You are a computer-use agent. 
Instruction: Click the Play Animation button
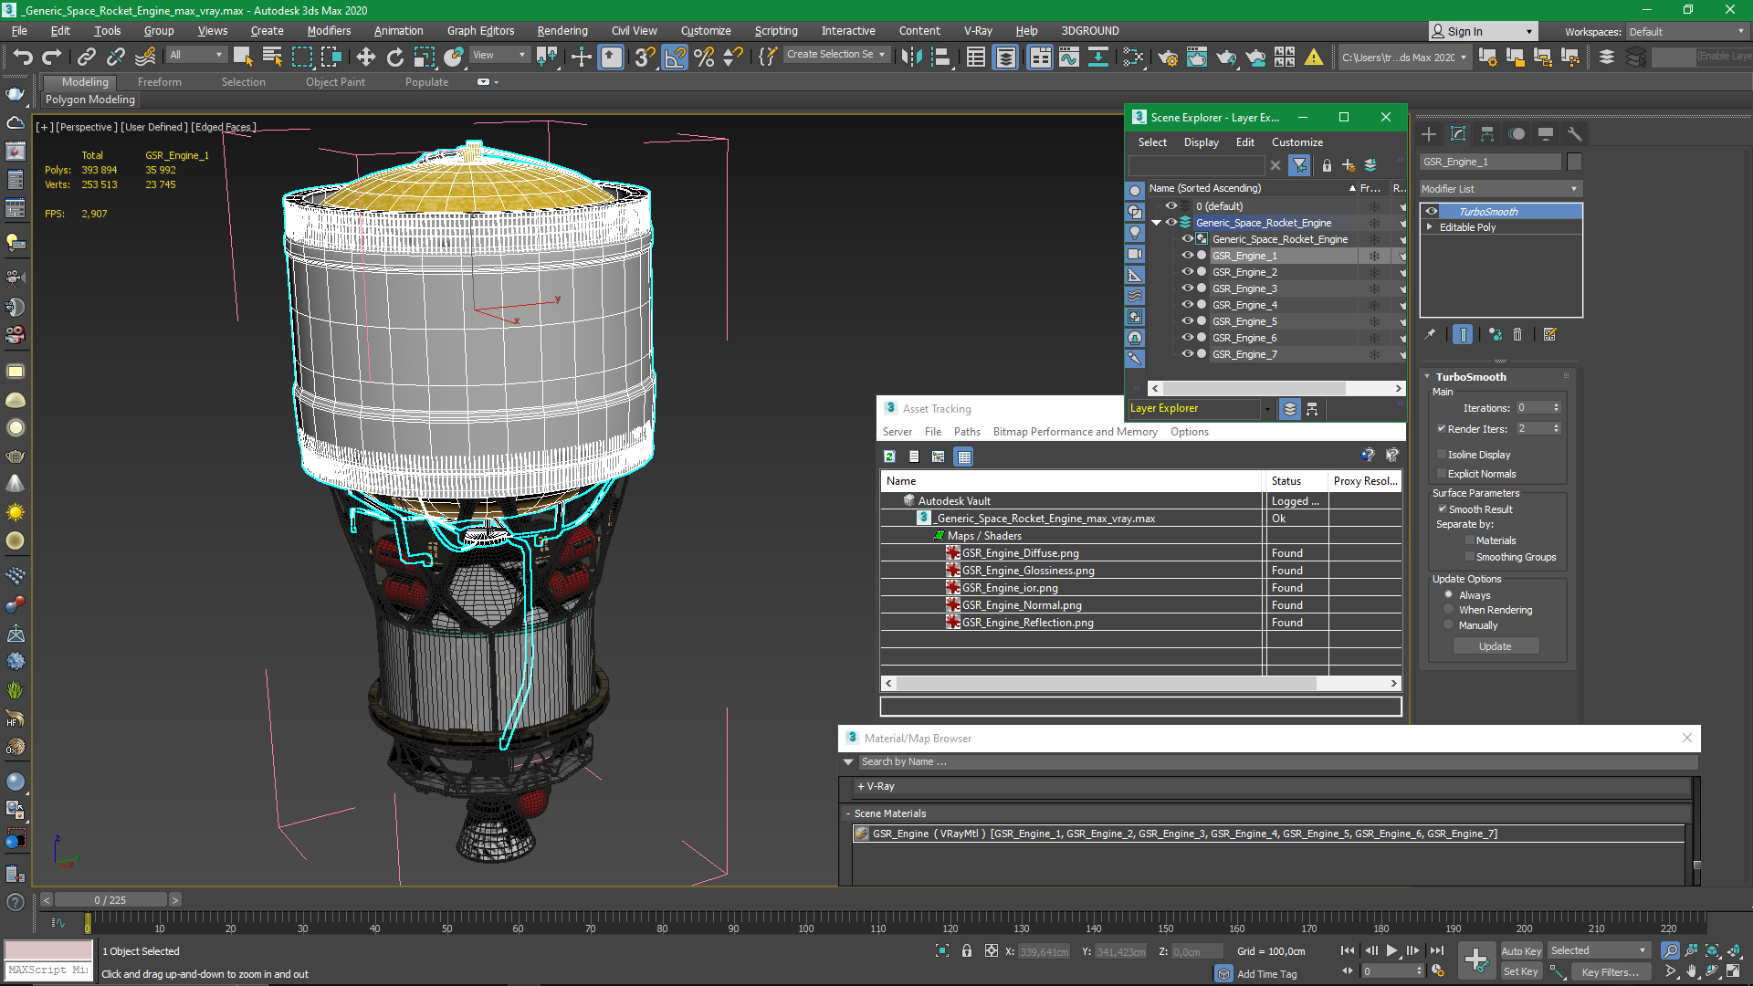[x=1392, y=950]
